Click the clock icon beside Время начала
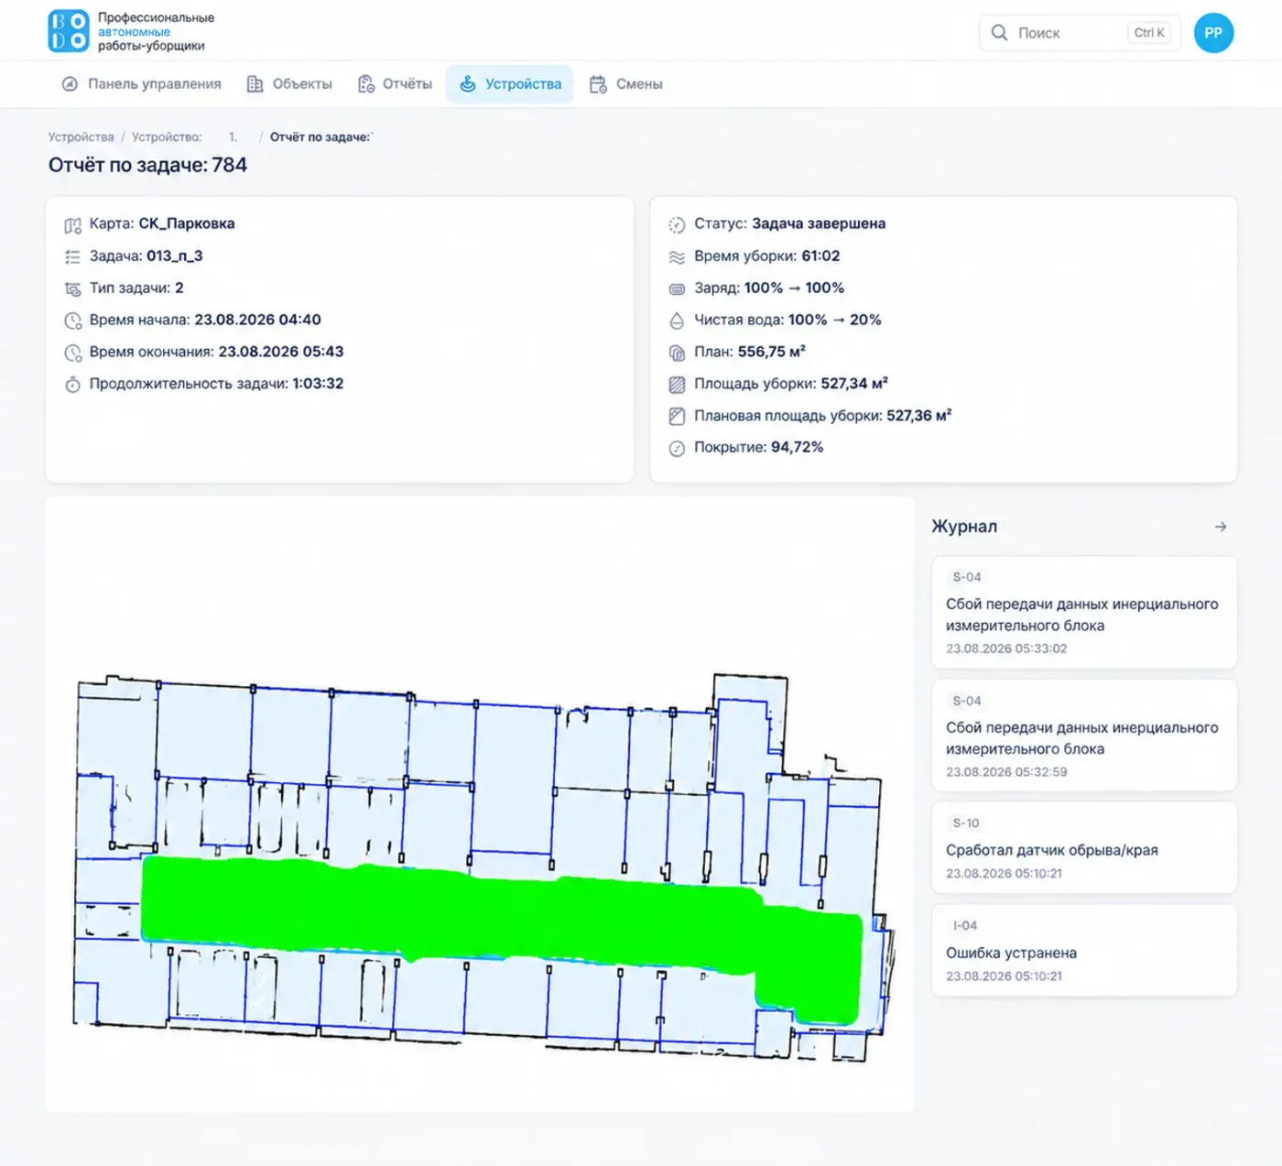1282x1166 pixels. (x=72, y=321)
